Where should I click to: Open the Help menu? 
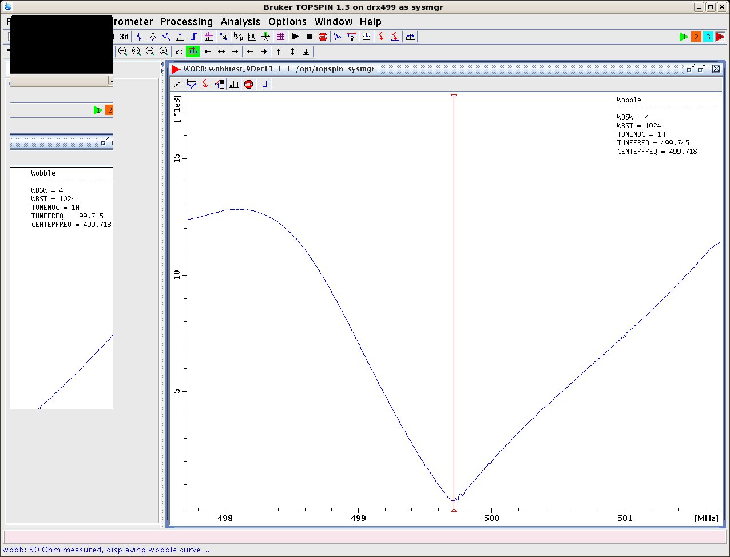coord(370,22)
